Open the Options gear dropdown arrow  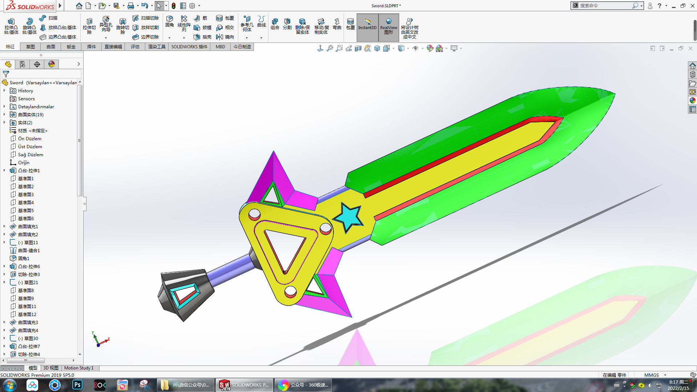pos(199,6)
